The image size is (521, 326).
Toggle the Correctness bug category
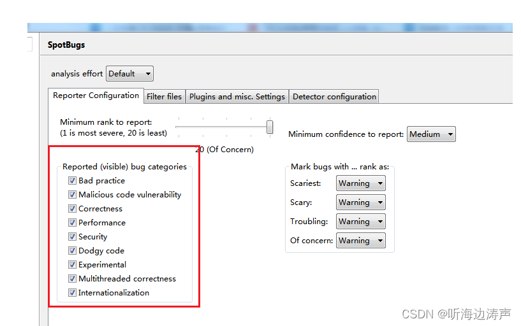[x=72, y=208]
